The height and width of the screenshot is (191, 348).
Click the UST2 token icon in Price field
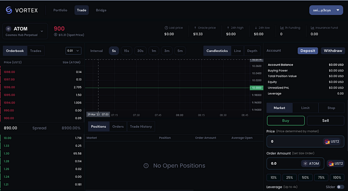pos(327,141)
